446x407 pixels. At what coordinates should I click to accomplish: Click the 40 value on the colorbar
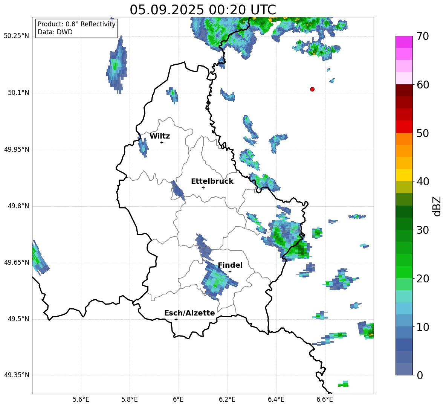click(x=423, y=181)
